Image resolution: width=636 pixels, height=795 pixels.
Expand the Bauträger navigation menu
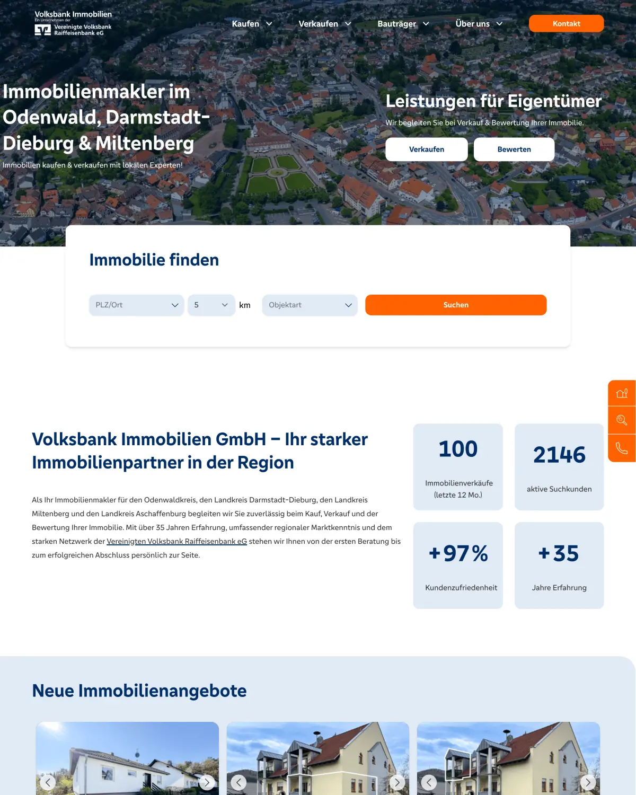coord(403,24)
